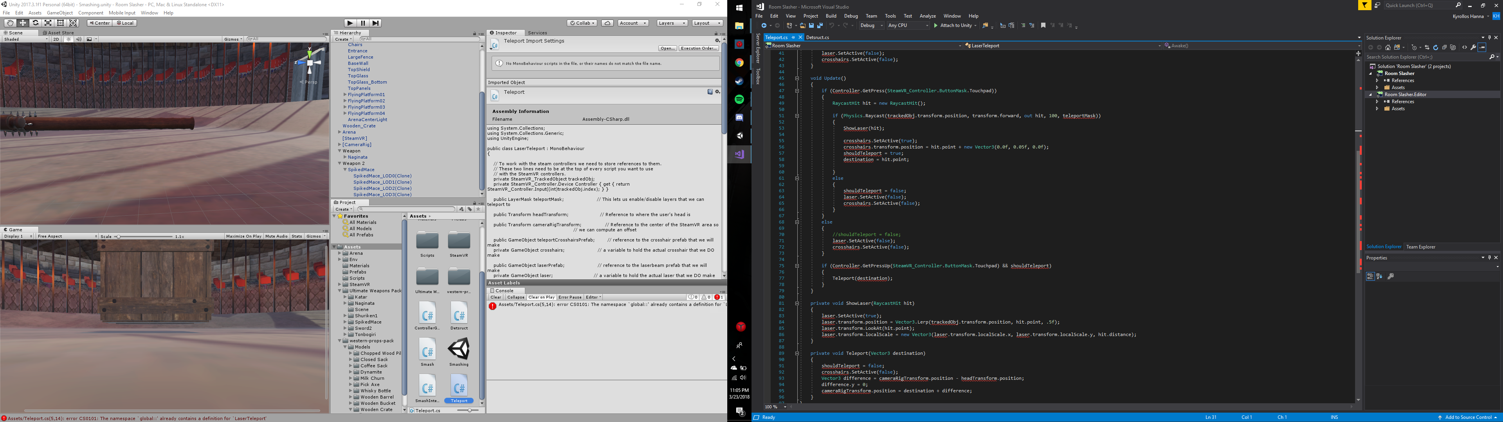Screen dimensions: 1503x422
Task: Toggle Center pivot mode button
Action: pyautogui.click(x=100, y=23)
